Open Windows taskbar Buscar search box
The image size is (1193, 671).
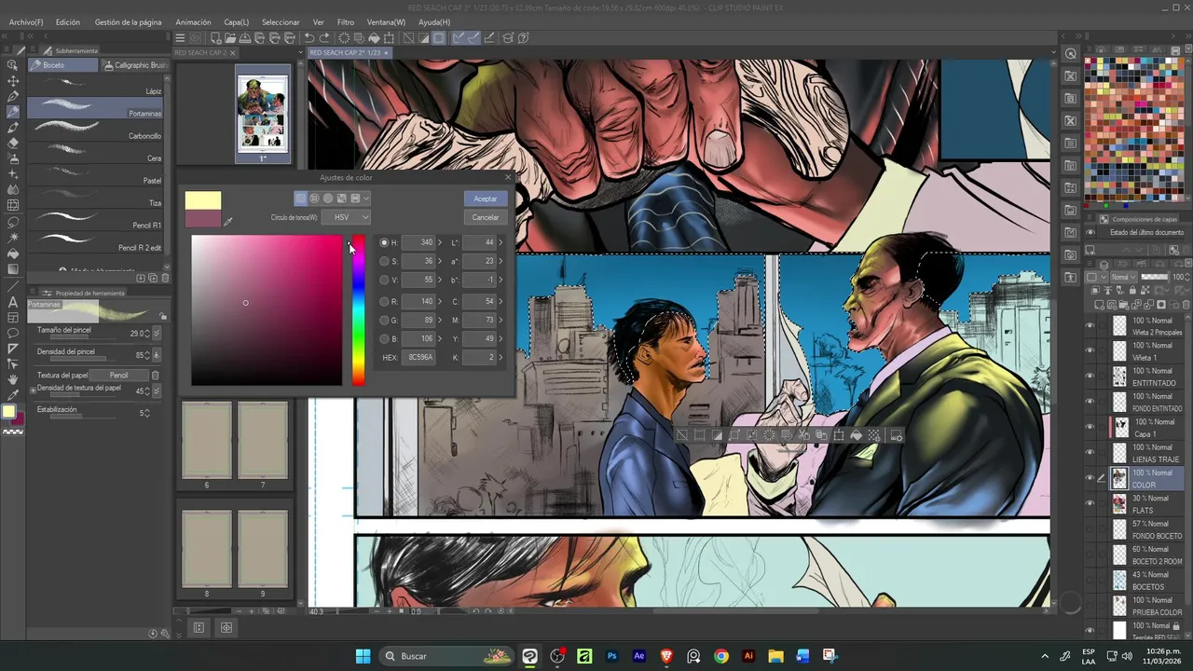click(447, 656)
